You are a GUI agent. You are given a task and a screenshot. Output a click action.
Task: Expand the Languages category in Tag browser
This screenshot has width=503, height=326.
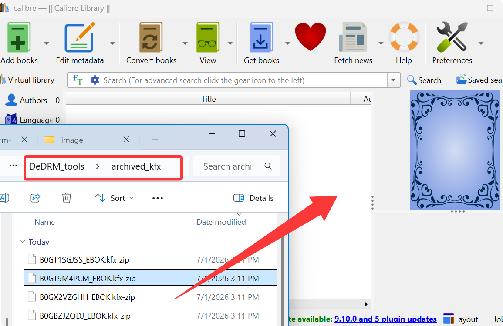coord(32,120)
